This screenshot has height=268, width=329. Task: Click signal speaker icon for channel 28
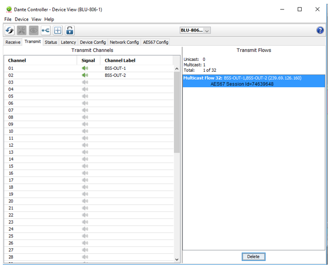[x=85, y=257]
